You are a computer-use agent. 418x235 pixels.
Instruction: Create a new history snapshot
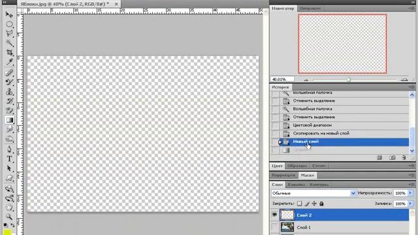(x=392, y=158)
